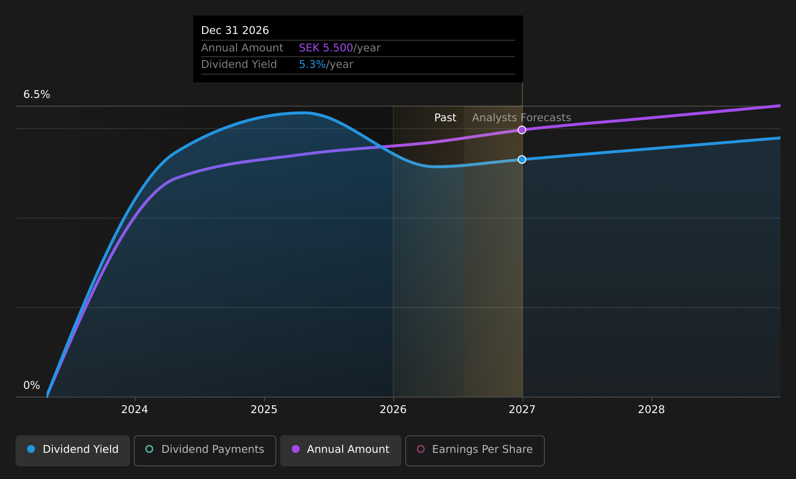This screenshot has width=796, height=479.
Task: Click the 5.3%/year tooltip value
Action: click(x=326, y=64)
